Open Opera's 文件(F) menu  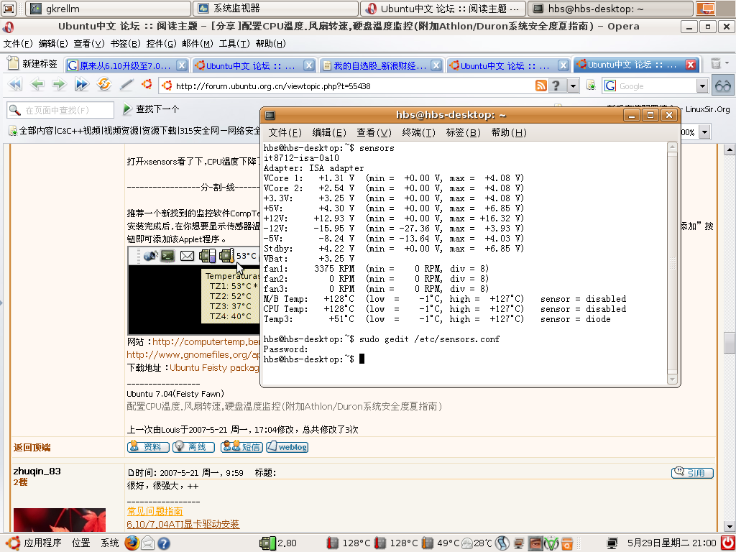coord(18,44)
